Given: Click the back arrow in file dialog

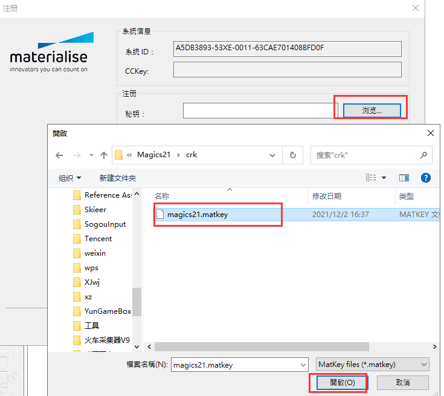Looking at the screenshot, I should [x=59, y=155].
